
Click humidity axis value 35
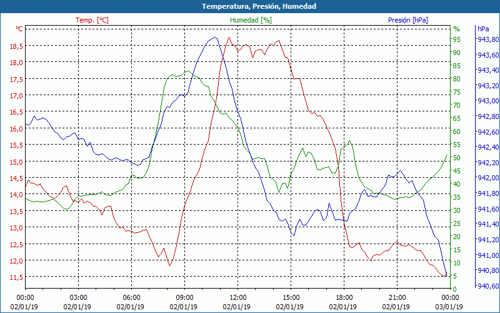pos(457,197)
